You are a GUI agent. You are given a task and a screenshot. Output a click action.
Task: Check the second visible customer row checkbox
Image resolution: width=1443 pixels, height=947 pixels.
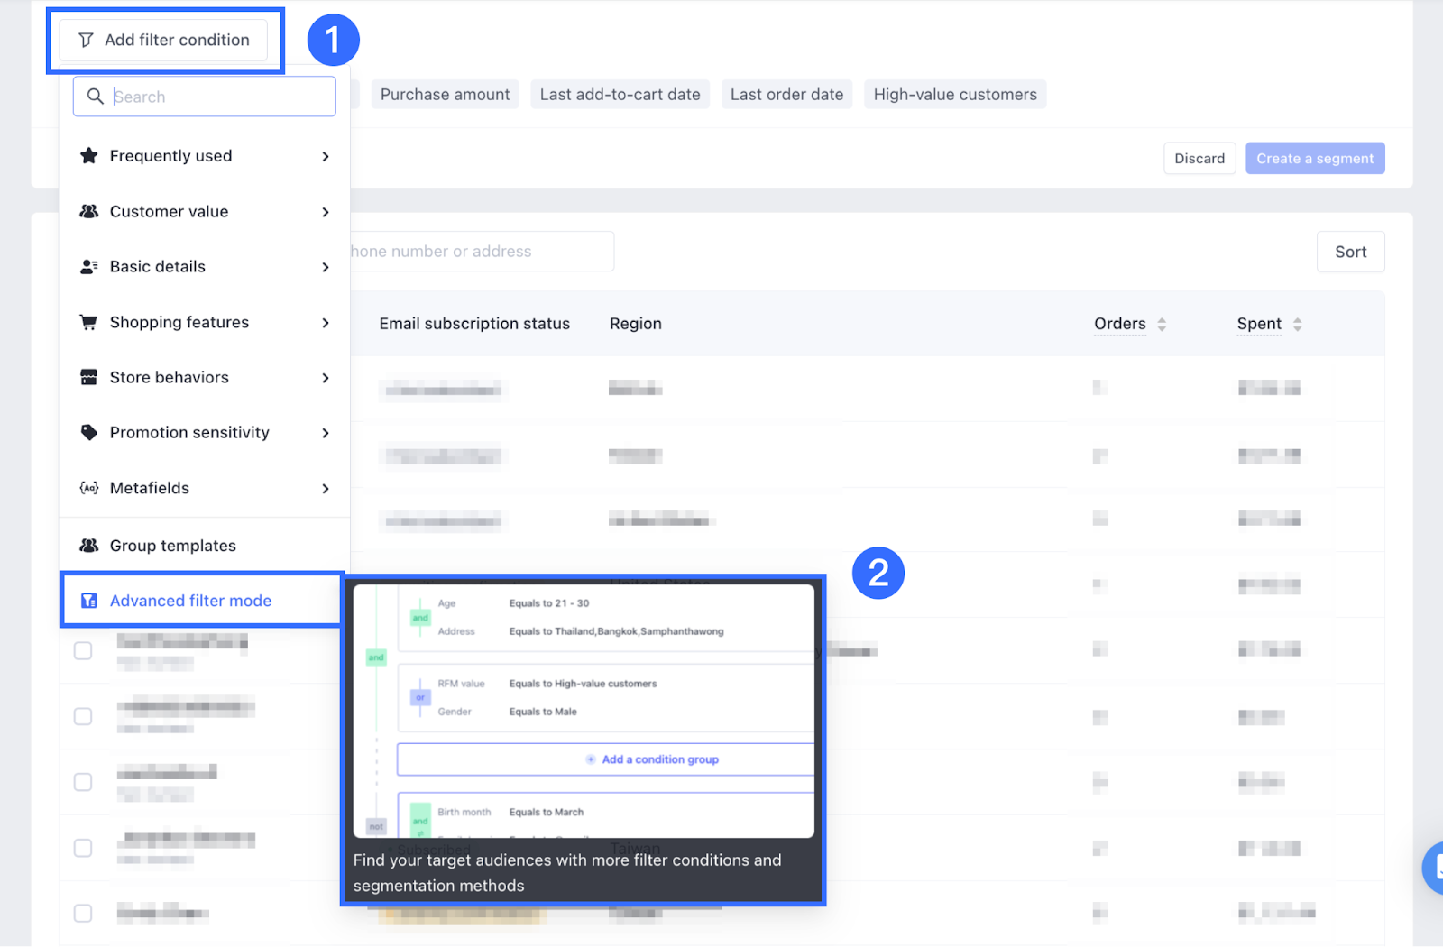83,716
